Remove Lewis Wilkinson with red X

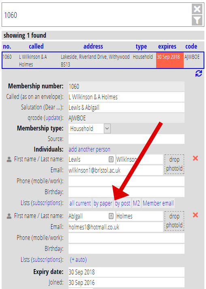click(195, 158)
